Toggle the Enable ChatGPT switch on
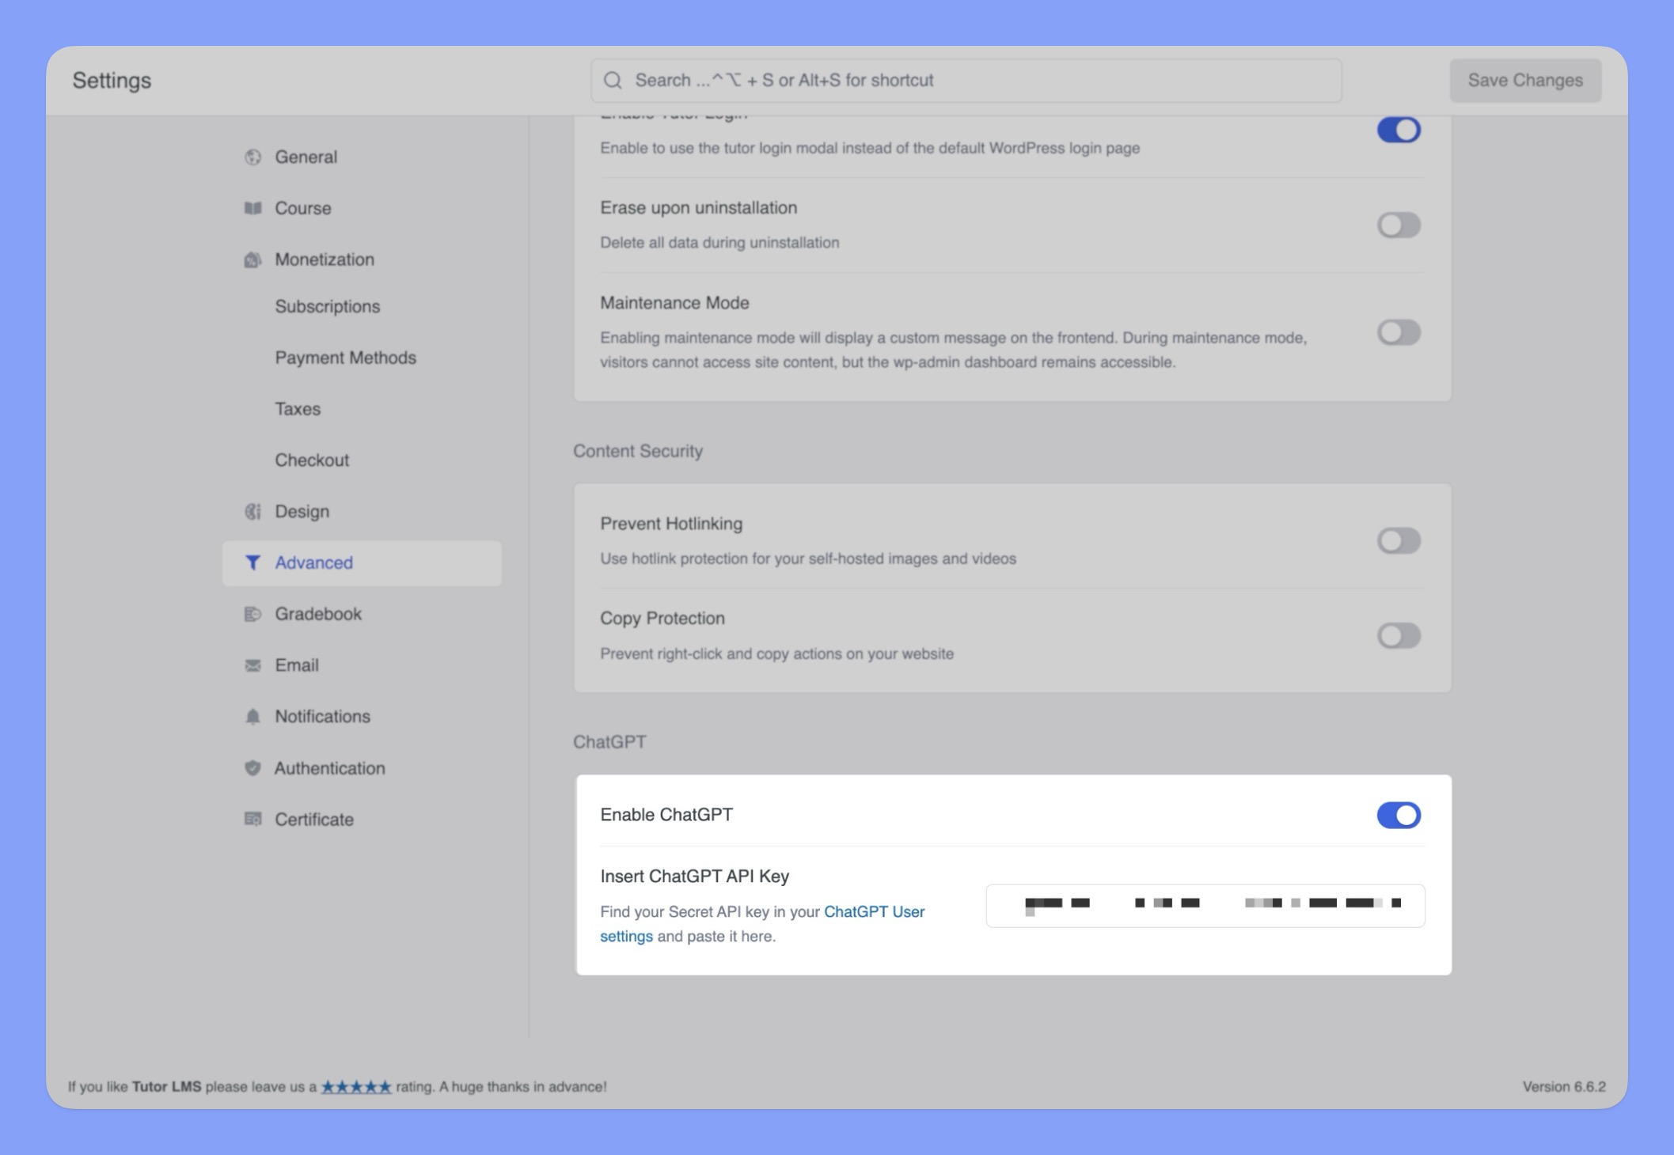Viewport: 1674px width, 1155px height. point(1399,816)
